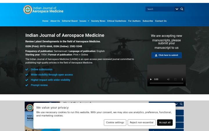Click checkmark icon beside Online submission
This screenshot has height=131, width=209.
click(27, 69)
